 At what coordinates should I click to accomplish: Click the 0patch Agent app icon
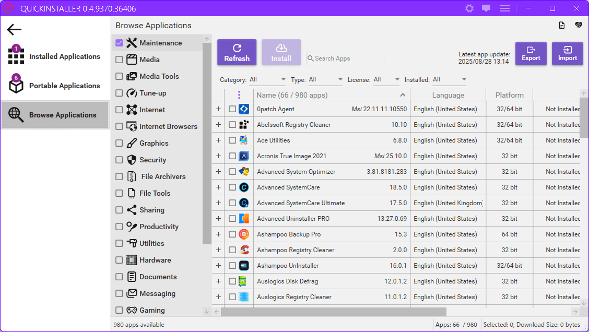click(244, 109)
